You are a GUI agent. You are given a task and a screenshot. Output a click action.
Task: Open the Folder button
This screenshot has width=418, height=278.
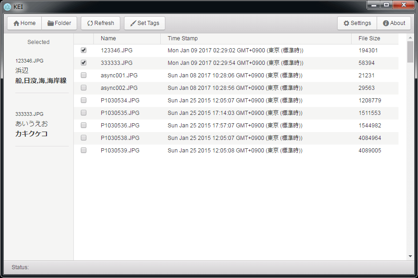[x=59, y=23]
